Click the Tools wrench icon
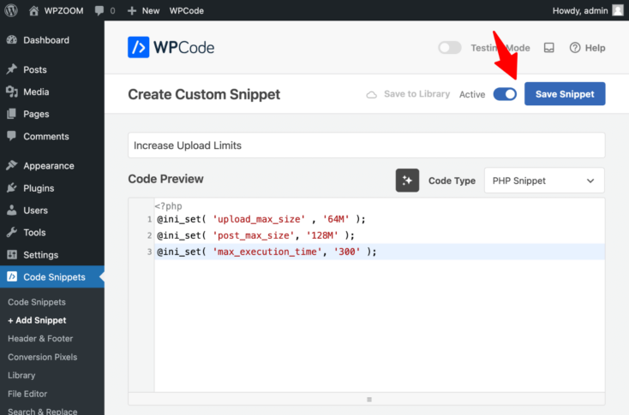Screen dimensions: 629x415 pos(12,232)
